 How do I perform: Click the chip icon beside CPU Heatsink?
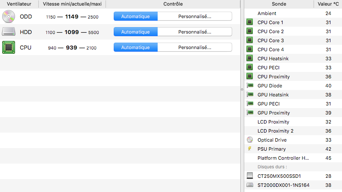point(250,58)
